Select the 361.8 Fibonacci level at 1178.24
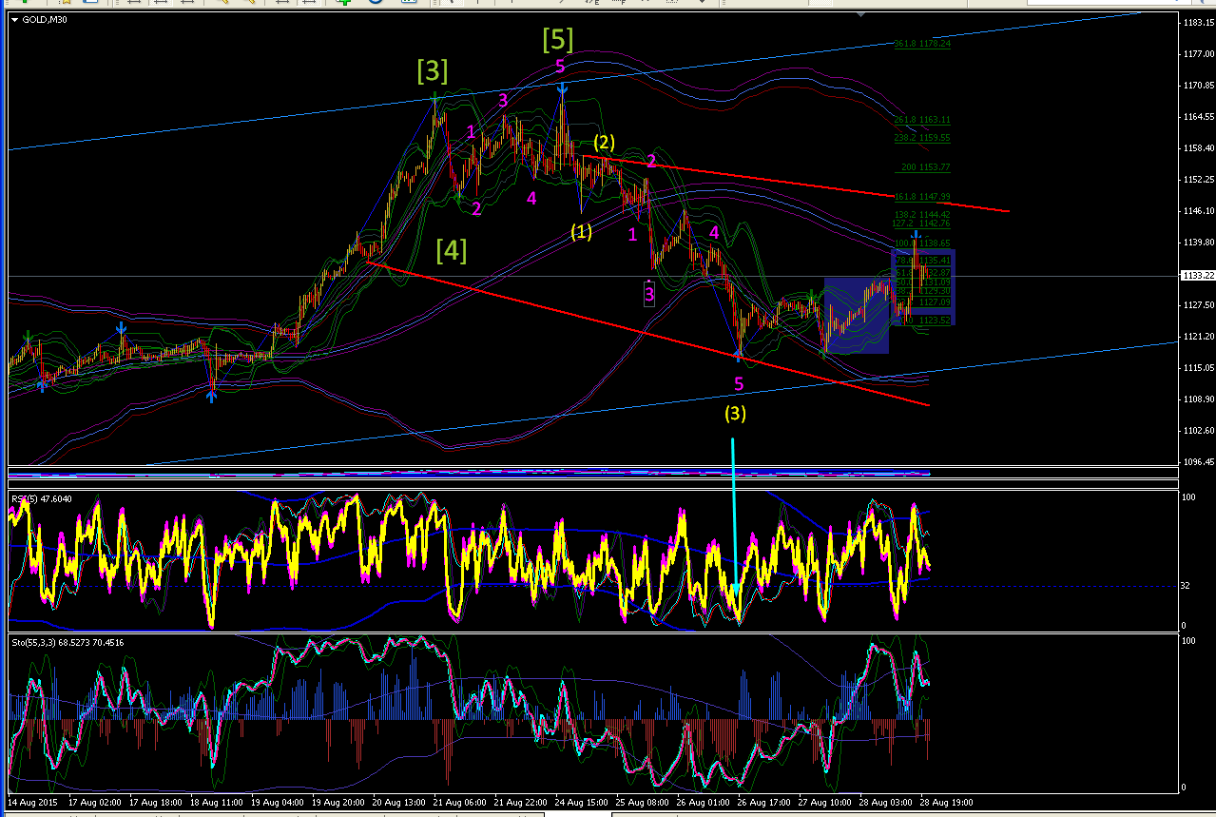 click(x=923, y=44)
